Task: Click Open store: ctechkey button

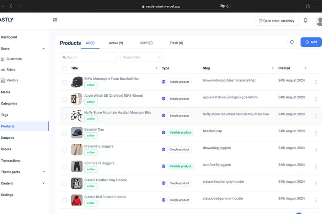Action: coord(276,21)
